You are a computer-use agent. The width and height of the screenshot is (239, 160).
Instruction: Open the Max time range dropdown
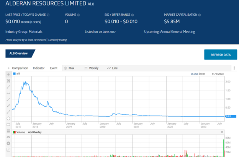69,68
